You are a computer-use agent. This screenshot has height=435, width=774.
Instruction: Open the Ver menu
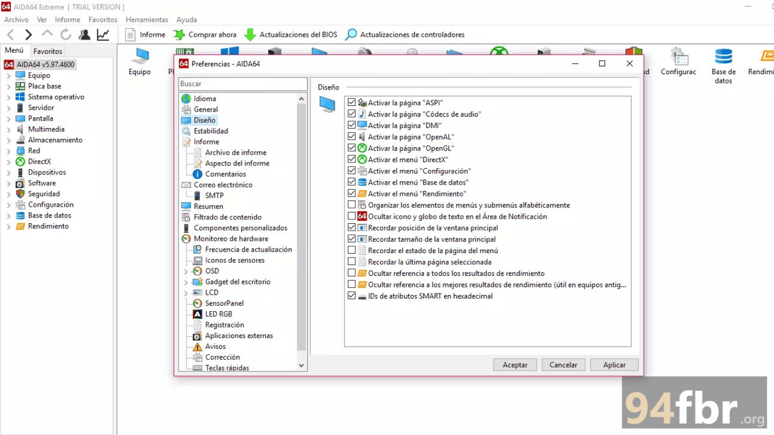(42, 20)
